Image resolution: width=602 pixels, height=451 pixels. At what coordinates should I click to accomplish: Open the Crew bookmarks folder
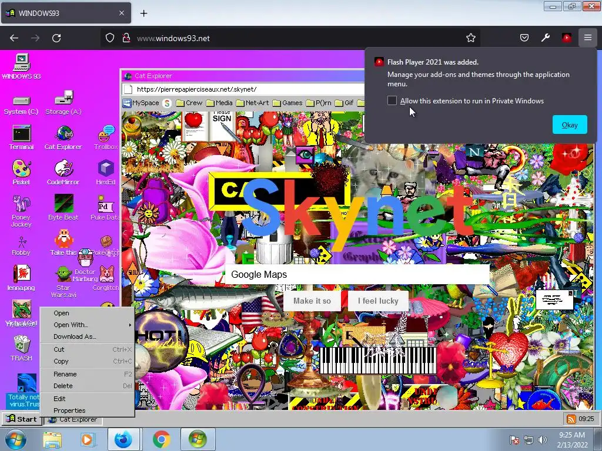[x=189, y=103]
